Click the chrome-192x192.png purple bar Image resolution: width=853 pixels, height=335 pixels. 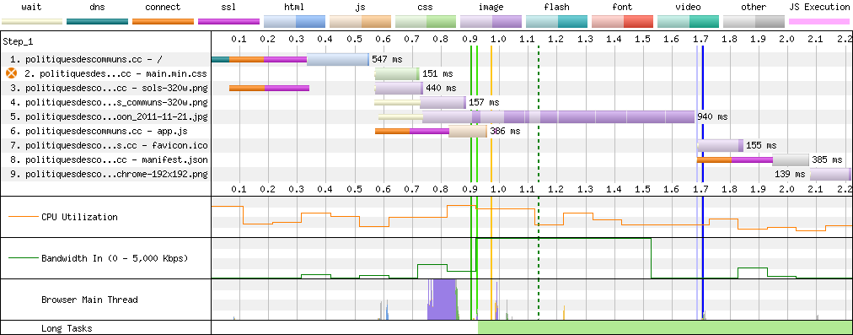click(830, 174)
